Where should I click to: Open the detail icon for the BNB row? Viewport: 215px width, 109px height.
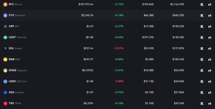point(202,59)
